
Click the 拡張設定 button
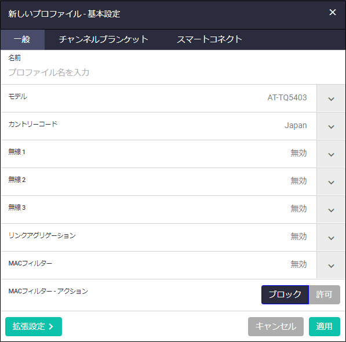[34, 326]
